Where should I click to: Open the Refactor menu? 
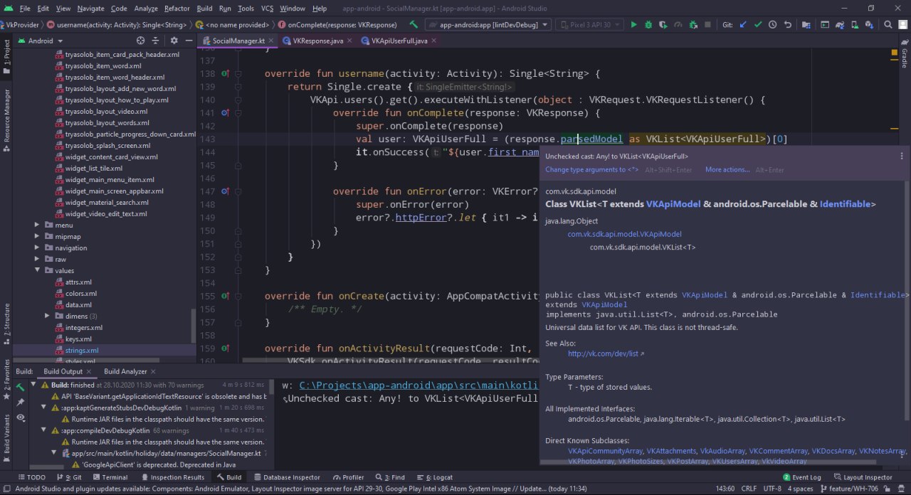177,9
